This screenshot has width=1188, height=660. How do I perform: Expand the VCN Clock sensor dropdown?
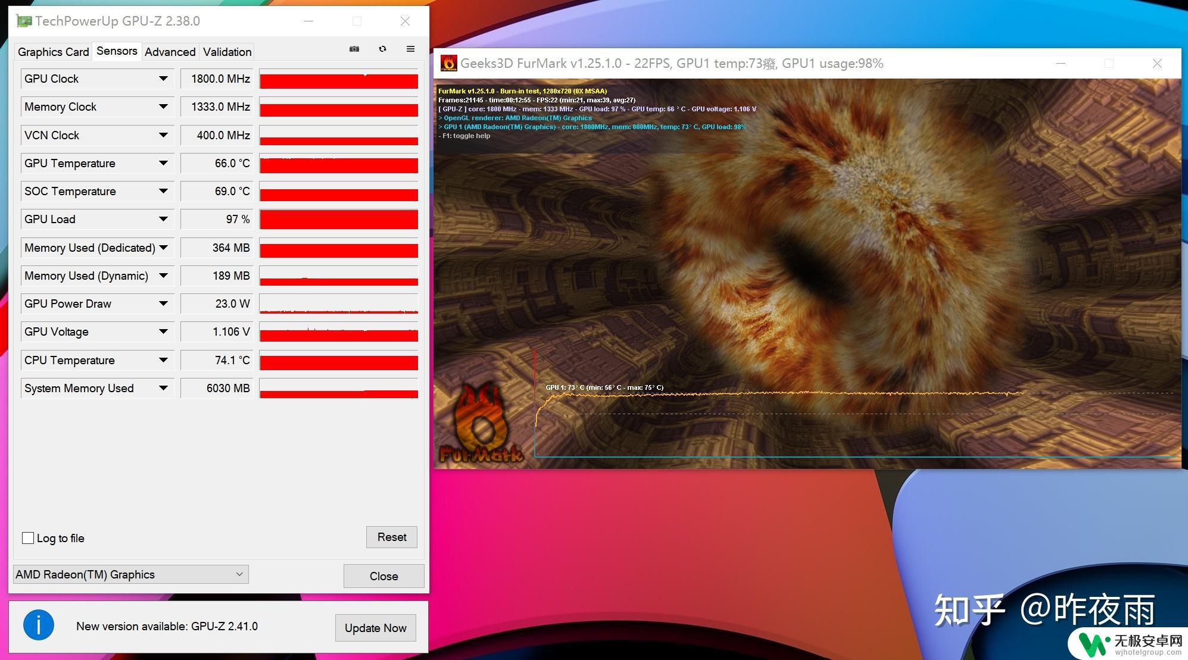click(163, 135)
